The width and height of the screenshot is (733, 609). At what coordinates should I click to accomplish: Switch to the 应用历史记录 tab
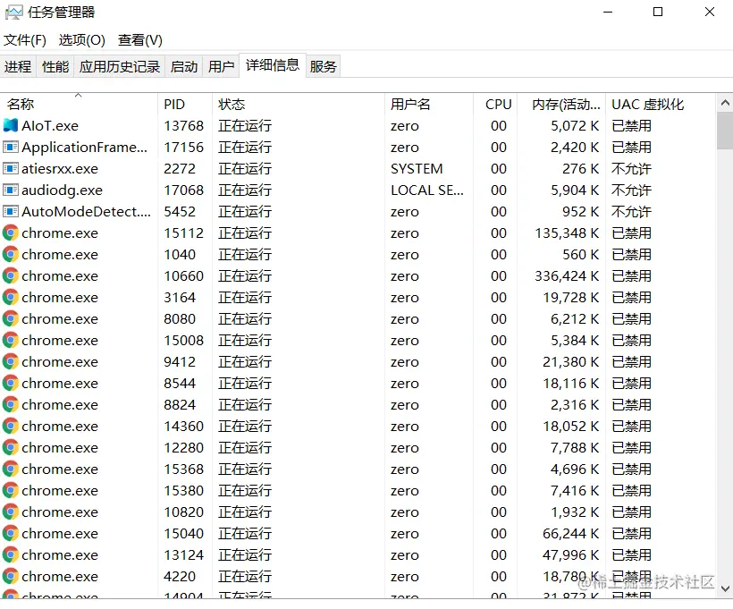119,66
